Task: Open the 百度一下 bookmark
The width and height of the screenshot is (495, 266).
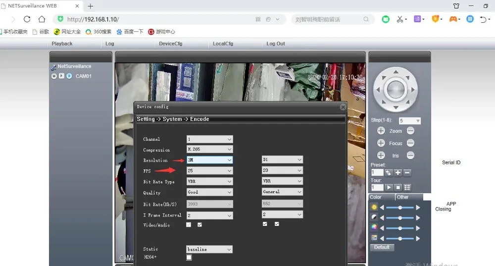Action: point(130,32)
